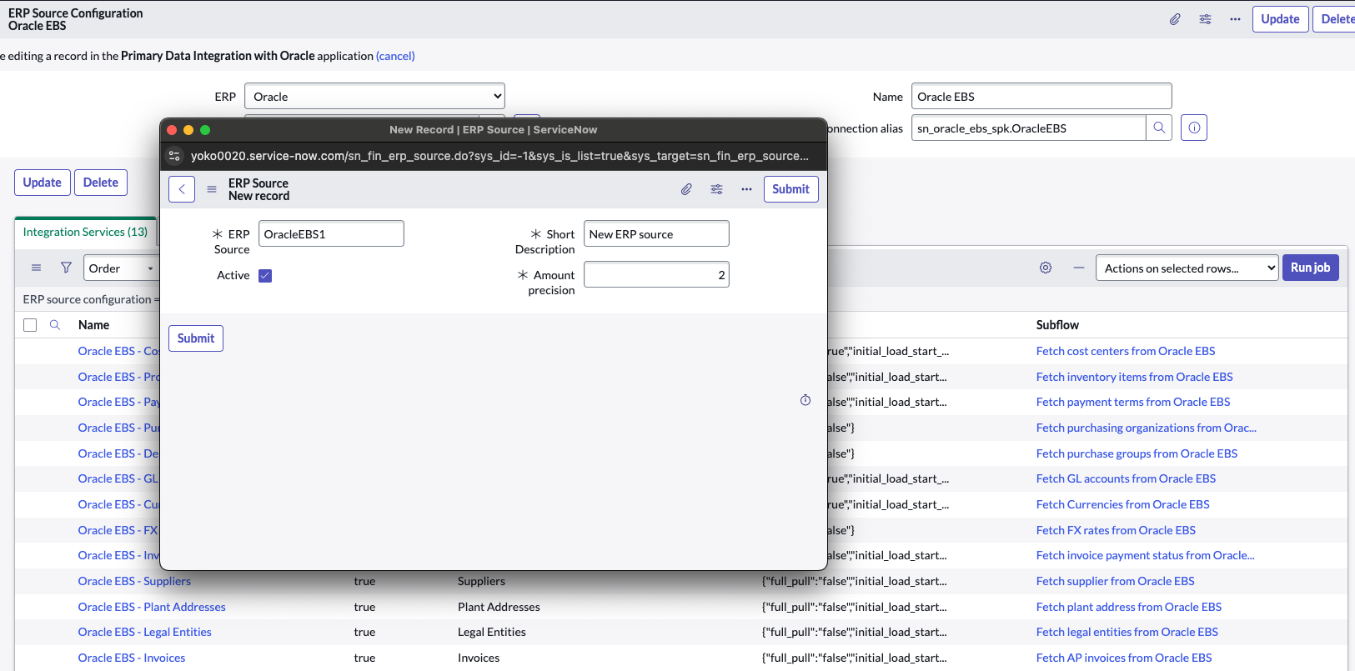Open the Order search field dropdown
Screen dimensions: 1355x671
coord(121,268)
